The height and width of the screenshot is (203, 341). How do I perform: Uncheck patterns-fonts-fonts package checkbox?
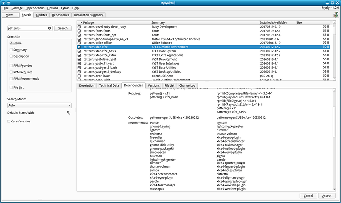tap(79, 31)
